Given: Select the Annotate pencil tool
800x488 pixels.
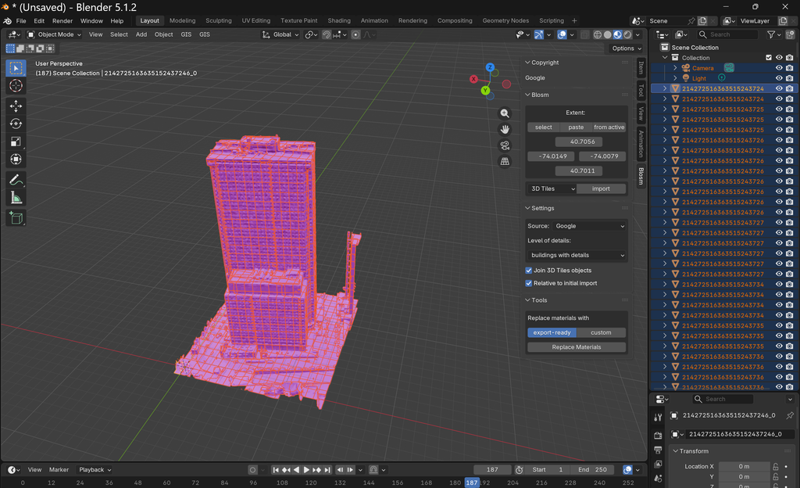Looking at the screenshot, I should [16, 180].
